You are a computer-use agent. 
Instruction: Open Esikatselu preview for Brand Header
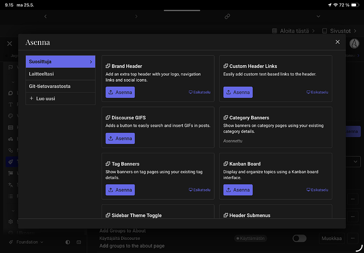[199, 92]
